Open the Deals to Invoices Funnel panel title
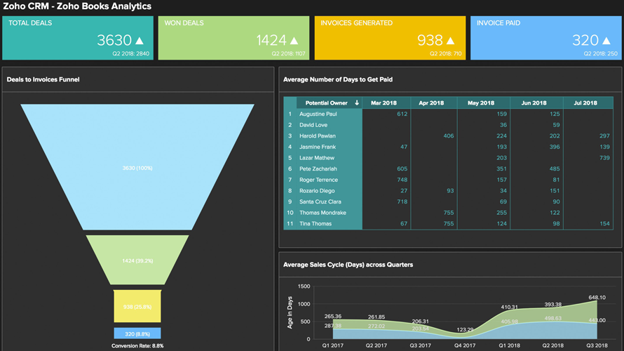 (43, 79)
